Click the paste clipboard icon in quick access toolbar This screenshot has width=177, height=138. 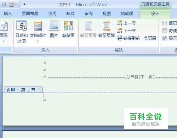[x=11, y=5]
